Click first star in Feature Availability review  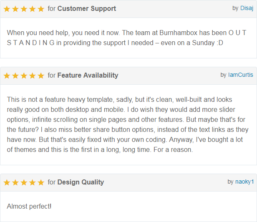[x=7, y=76]
